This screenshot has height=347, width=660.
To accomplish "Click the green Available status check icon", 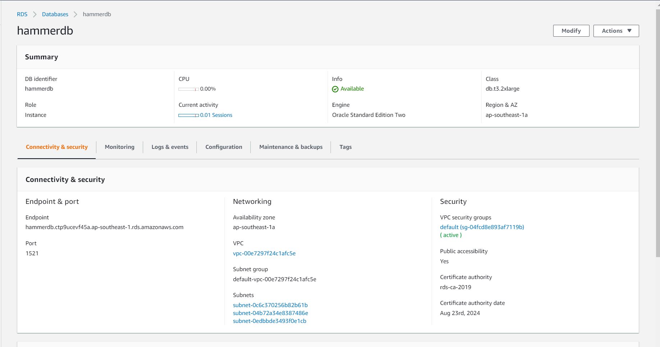I will [335, 89].
